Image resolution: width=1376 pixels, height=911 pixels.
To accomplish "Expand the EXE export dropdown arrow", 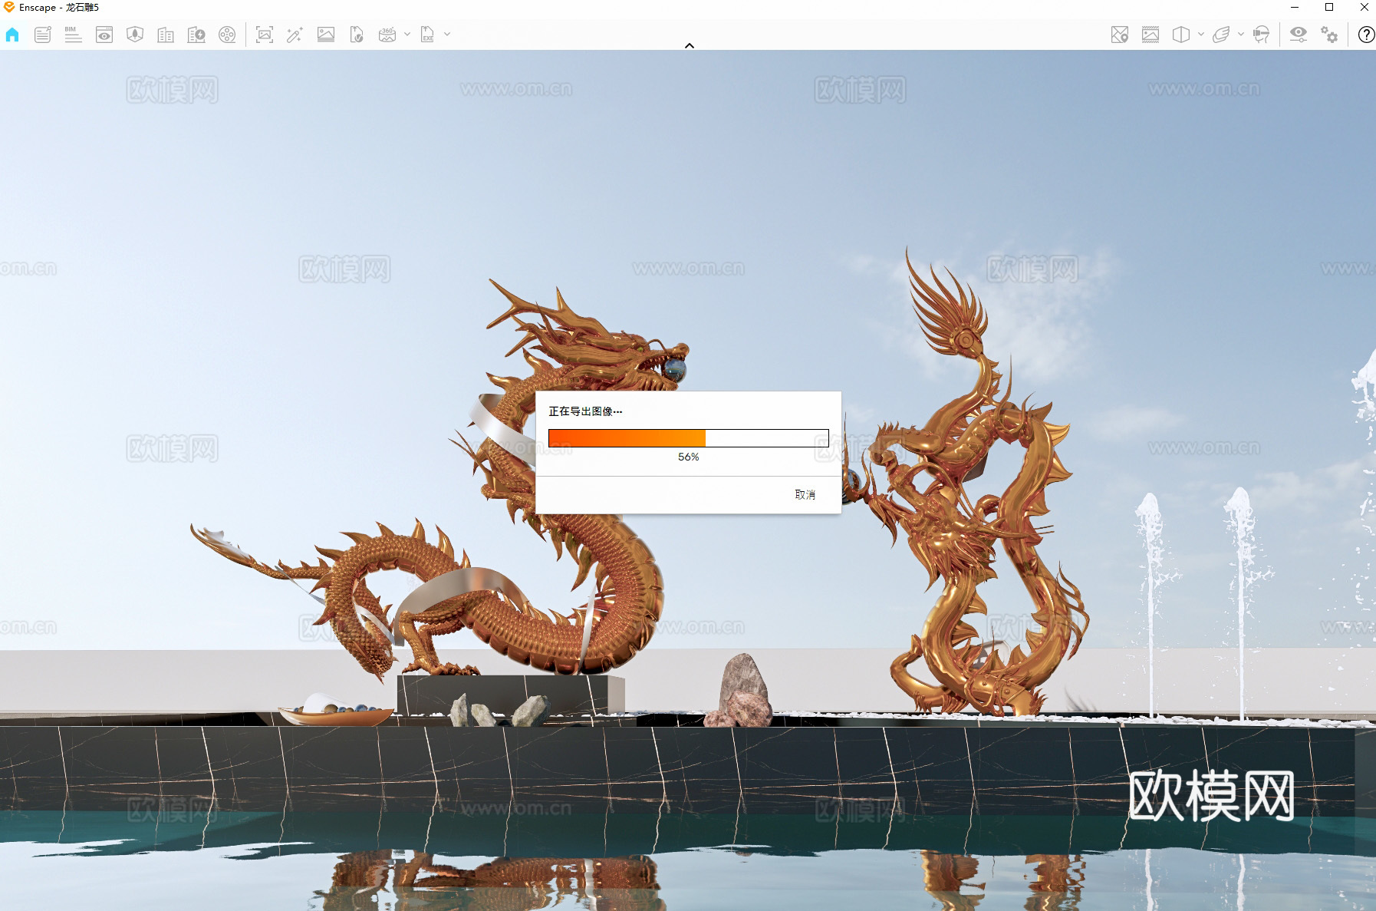I will pyautogui.click(x=447, y=35).
